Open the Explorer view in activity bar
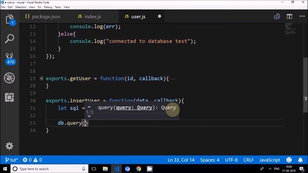308x173 pixels. [10, 19]
